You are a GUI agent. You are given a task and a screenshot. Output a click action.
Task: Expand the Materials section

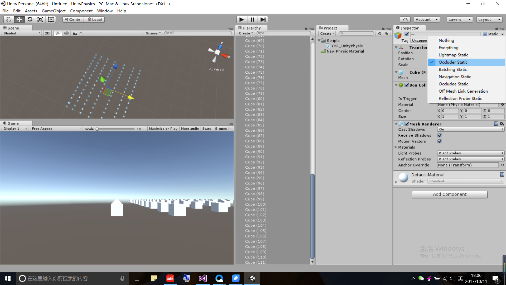click(x=396, y=147)
